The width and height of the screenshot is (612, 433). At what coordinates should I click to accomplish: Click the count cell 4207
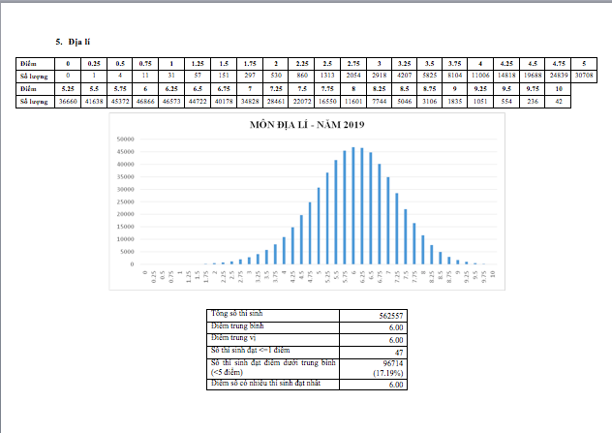pyautogui.click(x=404, y=76)
